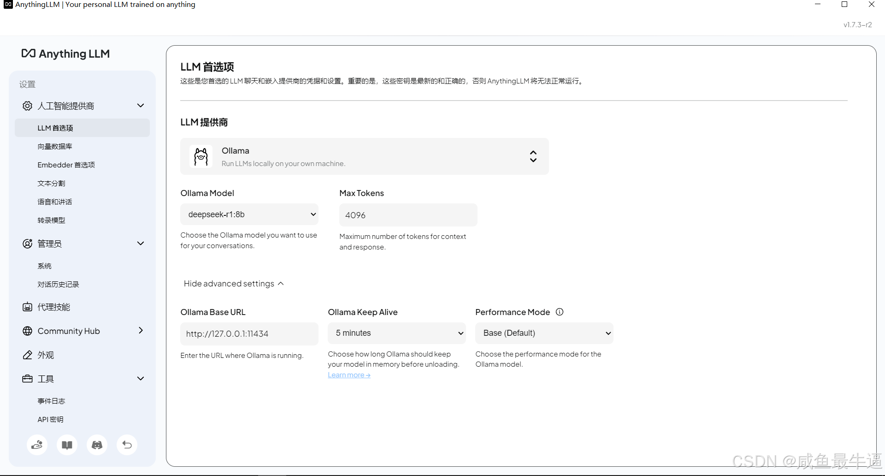The height and width of the screenshot is (476, 885).
Task: Click the Community Hub globe icon
Action: pyautogui.click(x=27, y=331)
